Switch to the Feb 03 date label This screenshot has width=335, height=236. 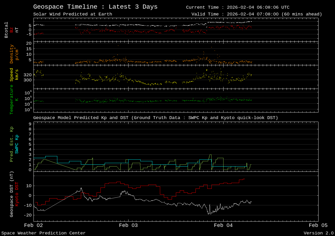pyautogui.click(x=128, y=225)
